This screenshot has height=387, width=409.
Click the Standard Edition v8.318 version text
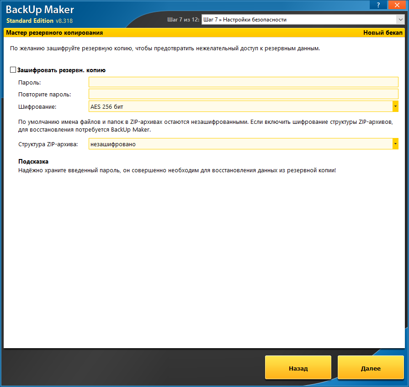pyautogui.click(x=39, y=21)
